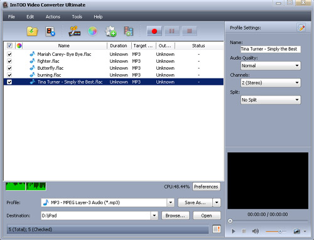Viewport: 314px width, 240px height.
Task: Stop conversion using the toolbar stop button
Action: pyautogui.click(x=190, y=31)
